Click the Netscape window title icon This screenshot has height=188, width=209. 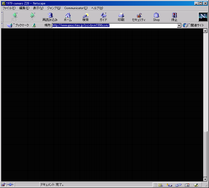click(3, 3)
